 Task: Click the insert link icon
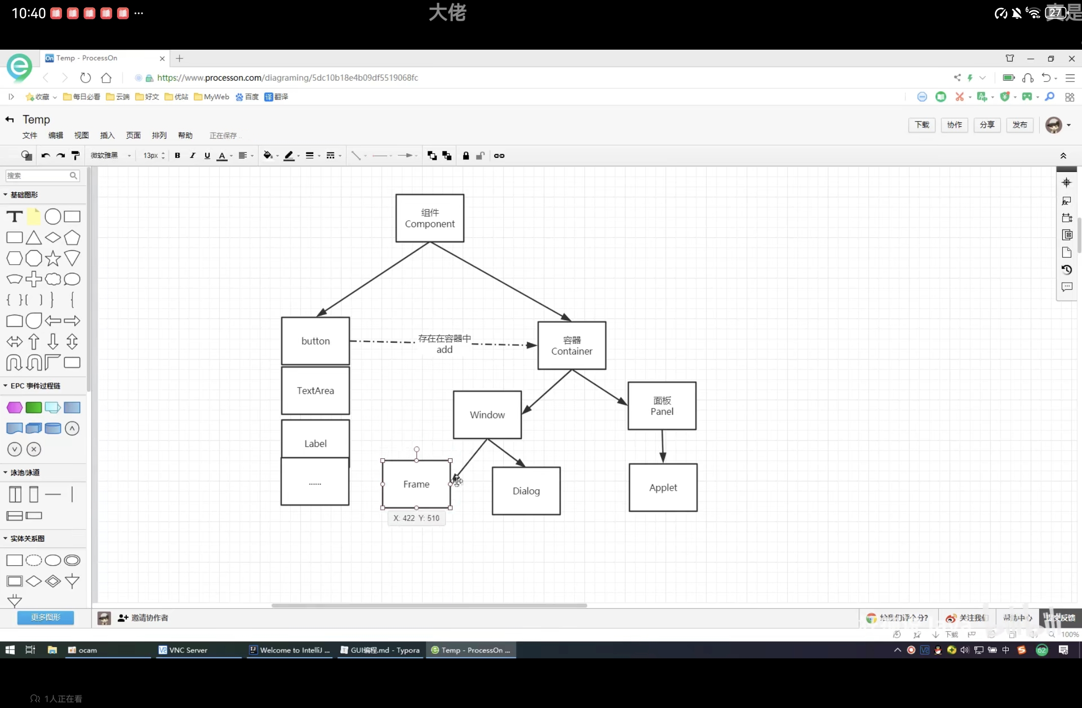[499, 155]
